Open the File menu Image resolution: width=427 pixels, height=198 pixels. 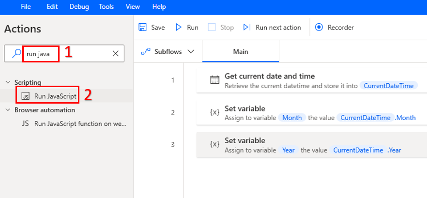coord(26,7)
